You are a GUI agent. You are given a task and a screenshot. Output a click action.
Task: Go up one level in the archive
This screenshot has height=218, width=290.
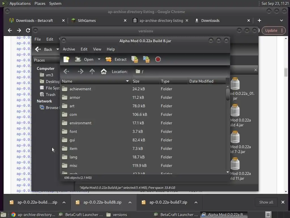(x=92, y=71)
